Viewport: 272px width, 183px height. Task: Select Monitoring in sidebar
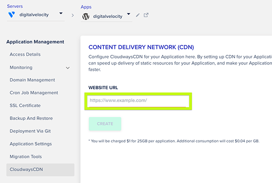(x=21, y=67)
